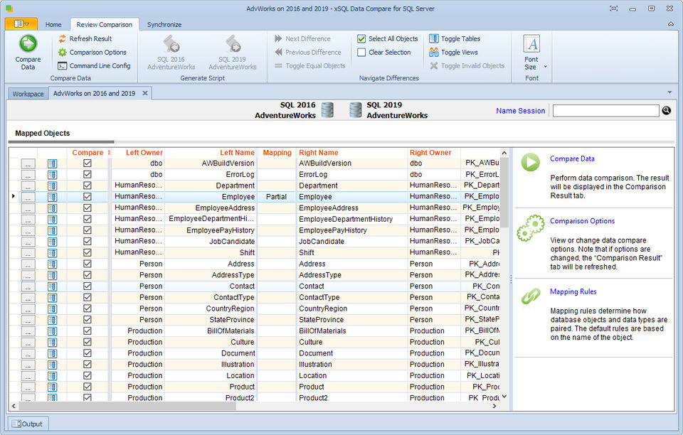This screenshot has width=683, height=435.
Task: Click the SQL 2019 database cylinder icon
Action: point(356,110)
